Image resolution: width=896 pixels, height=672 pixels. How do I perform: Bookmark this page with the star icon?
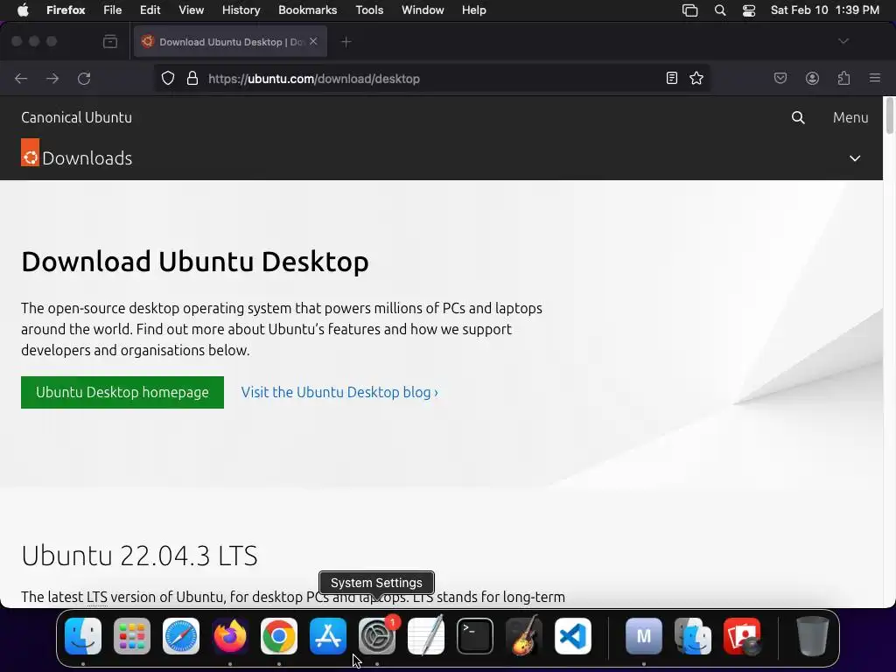696,78
